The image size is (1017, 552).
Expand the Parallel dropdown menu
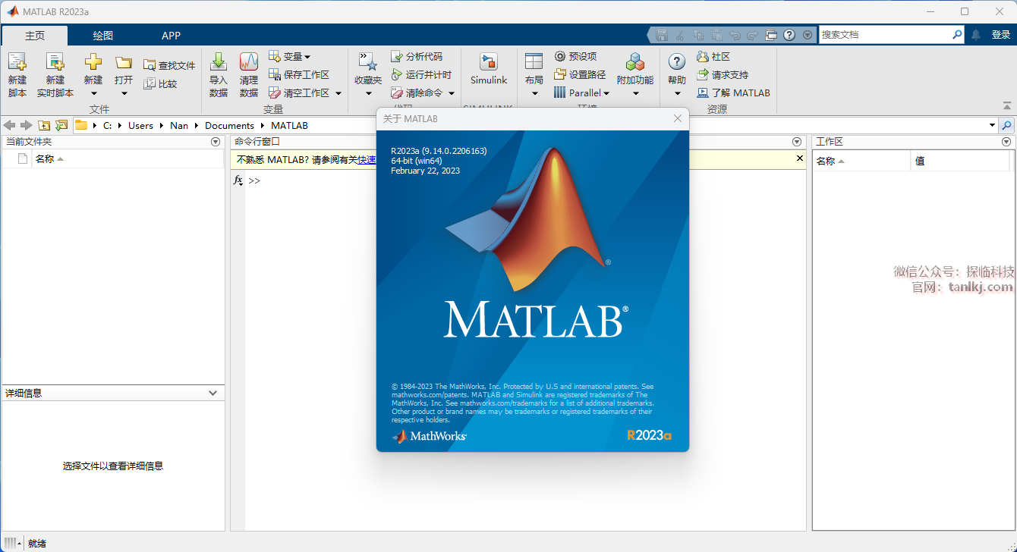(581, 93)
